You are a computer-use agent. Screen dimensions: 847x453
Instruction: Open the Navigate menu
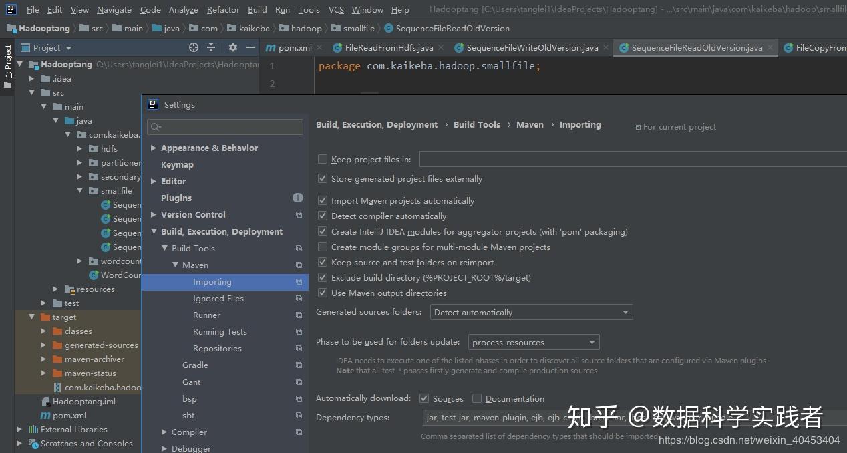pos(114,9)
